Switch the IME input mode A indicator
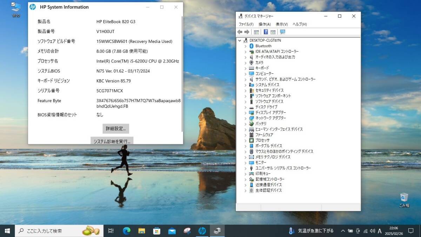 pyautogui.click(x=380, y=231)
